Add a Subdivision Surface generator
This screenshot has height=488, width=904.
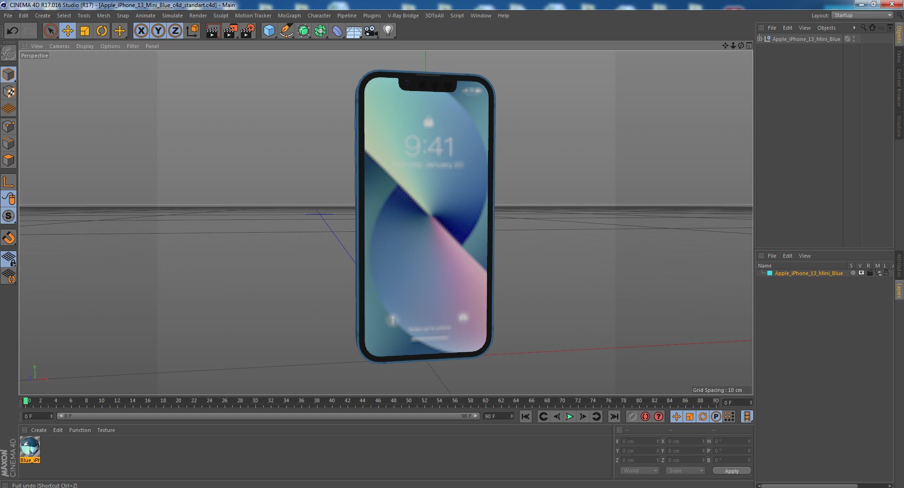coord(303,31)
